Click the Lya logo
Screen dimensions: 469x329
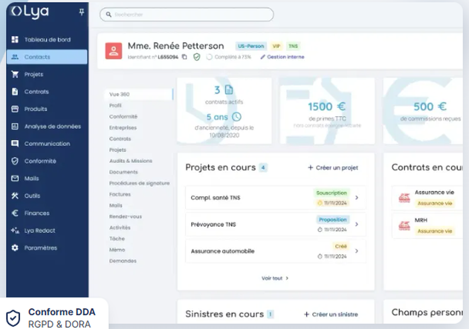pos(30,12)
